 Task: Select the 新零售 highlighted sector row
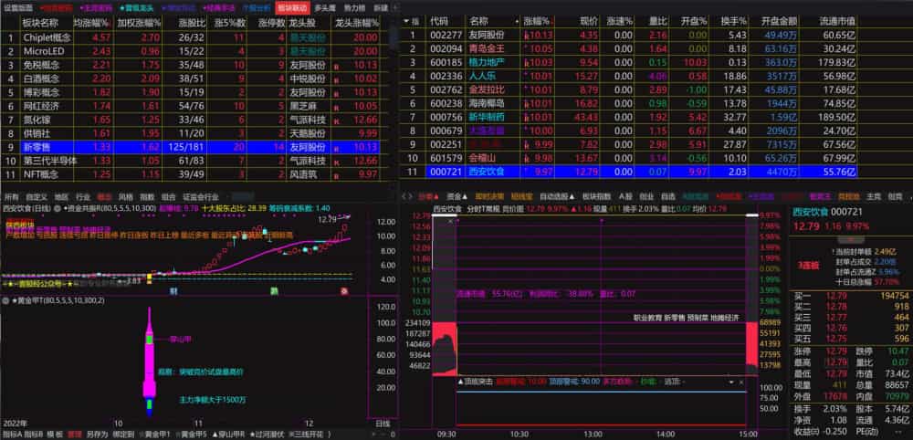click(x=190, y=147)
